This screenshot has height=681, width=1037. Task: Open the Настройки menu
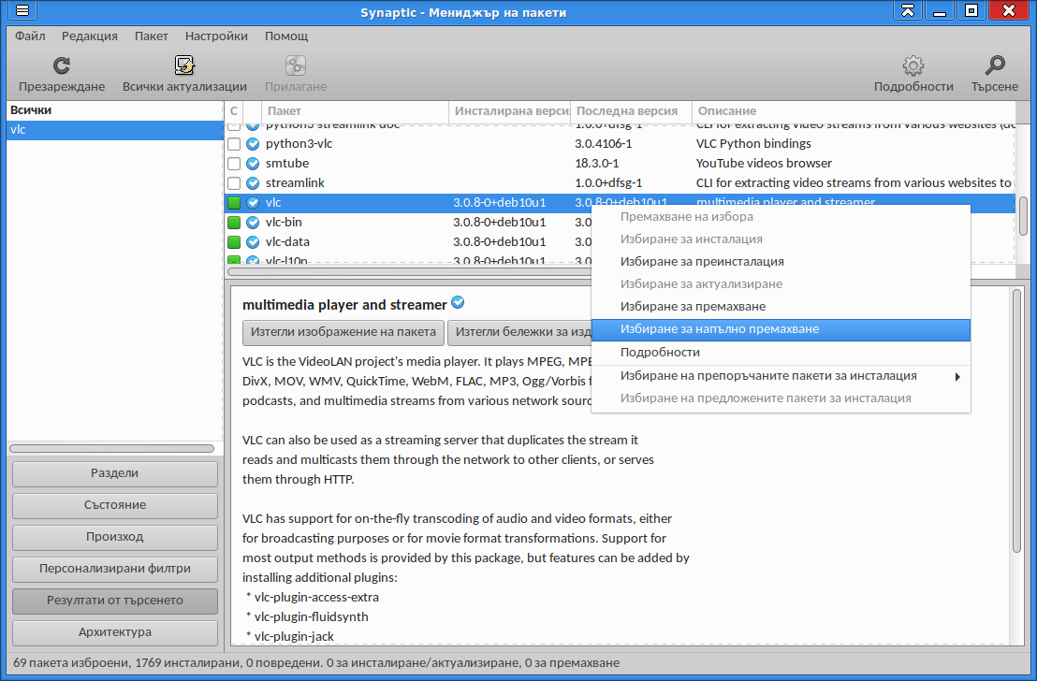pyautogui.click(x=216, y=36)
